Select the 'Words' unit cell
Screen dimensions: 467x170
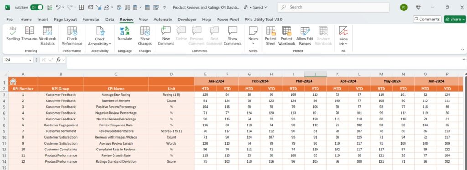coord(171,143)
